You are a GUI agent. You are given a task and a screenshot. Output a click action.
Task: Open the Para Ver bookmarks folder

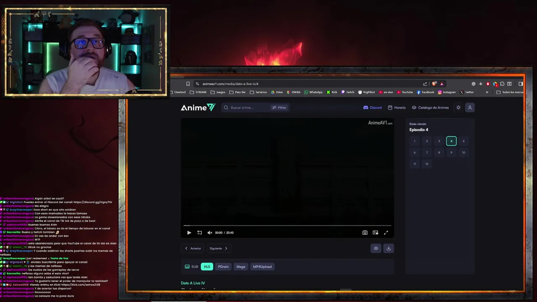[x=237, y=92]
